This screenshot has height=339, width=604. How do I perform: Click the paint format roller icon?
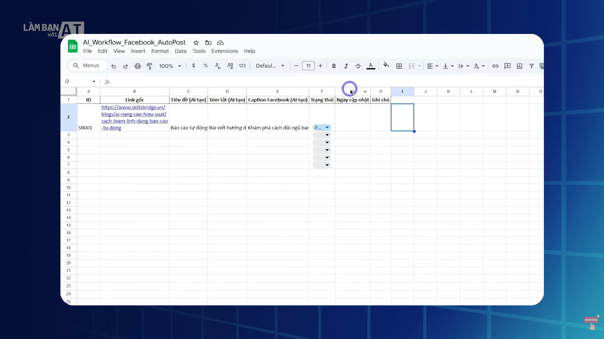(150, 66)
